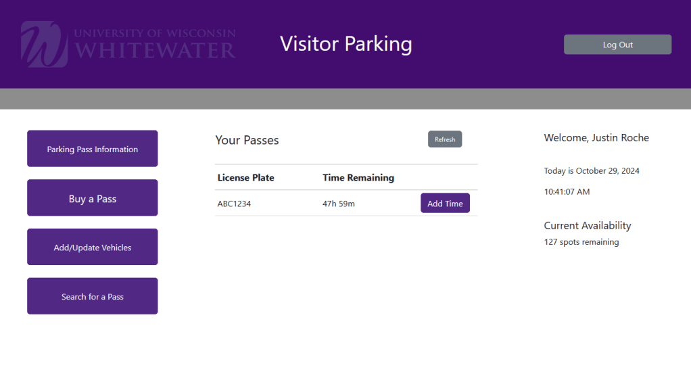The image size is (691, 376).
Task: Add time to the ABC1234 pass
Action: tap(445, 204)
